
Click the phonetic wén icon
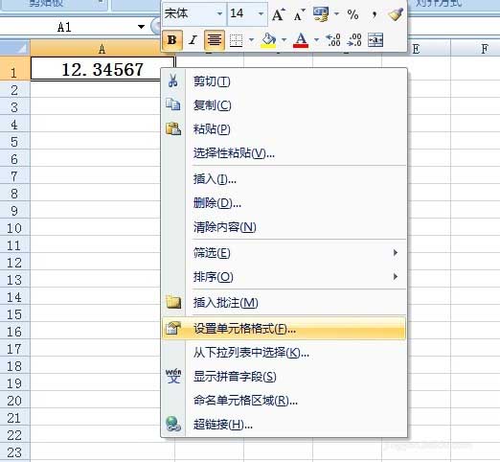tap(173, 376)
